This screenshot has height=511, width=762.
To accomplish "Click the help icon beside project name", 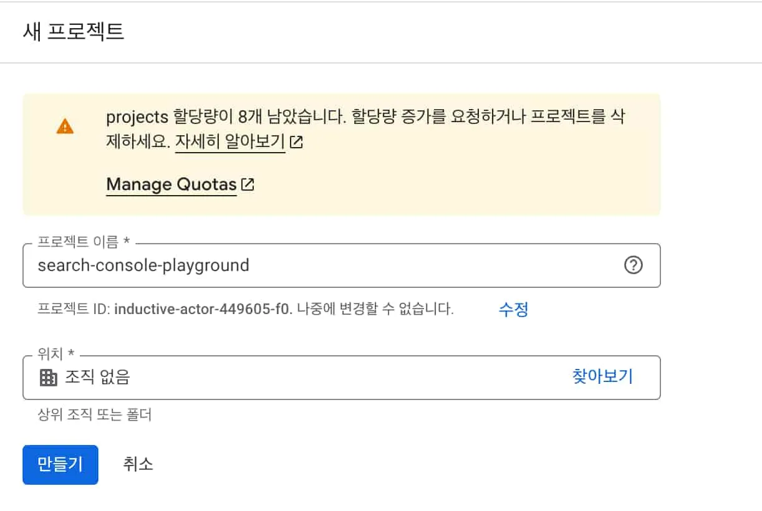I will click(634, 265).
